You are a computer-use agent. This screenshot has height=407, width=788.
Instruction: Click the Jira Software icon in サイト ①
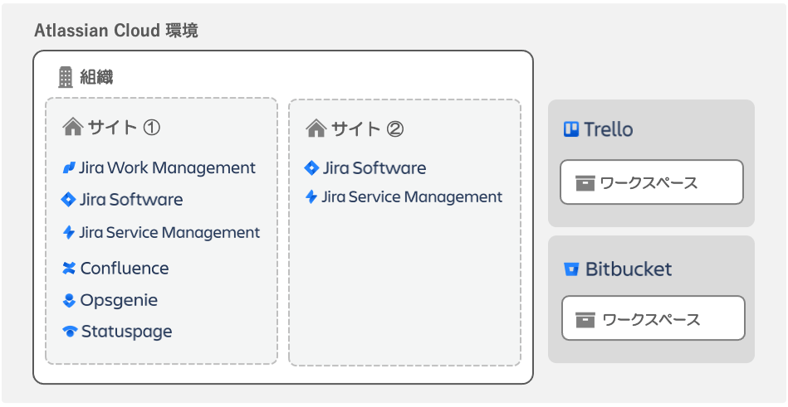click(x=68, y=199)
